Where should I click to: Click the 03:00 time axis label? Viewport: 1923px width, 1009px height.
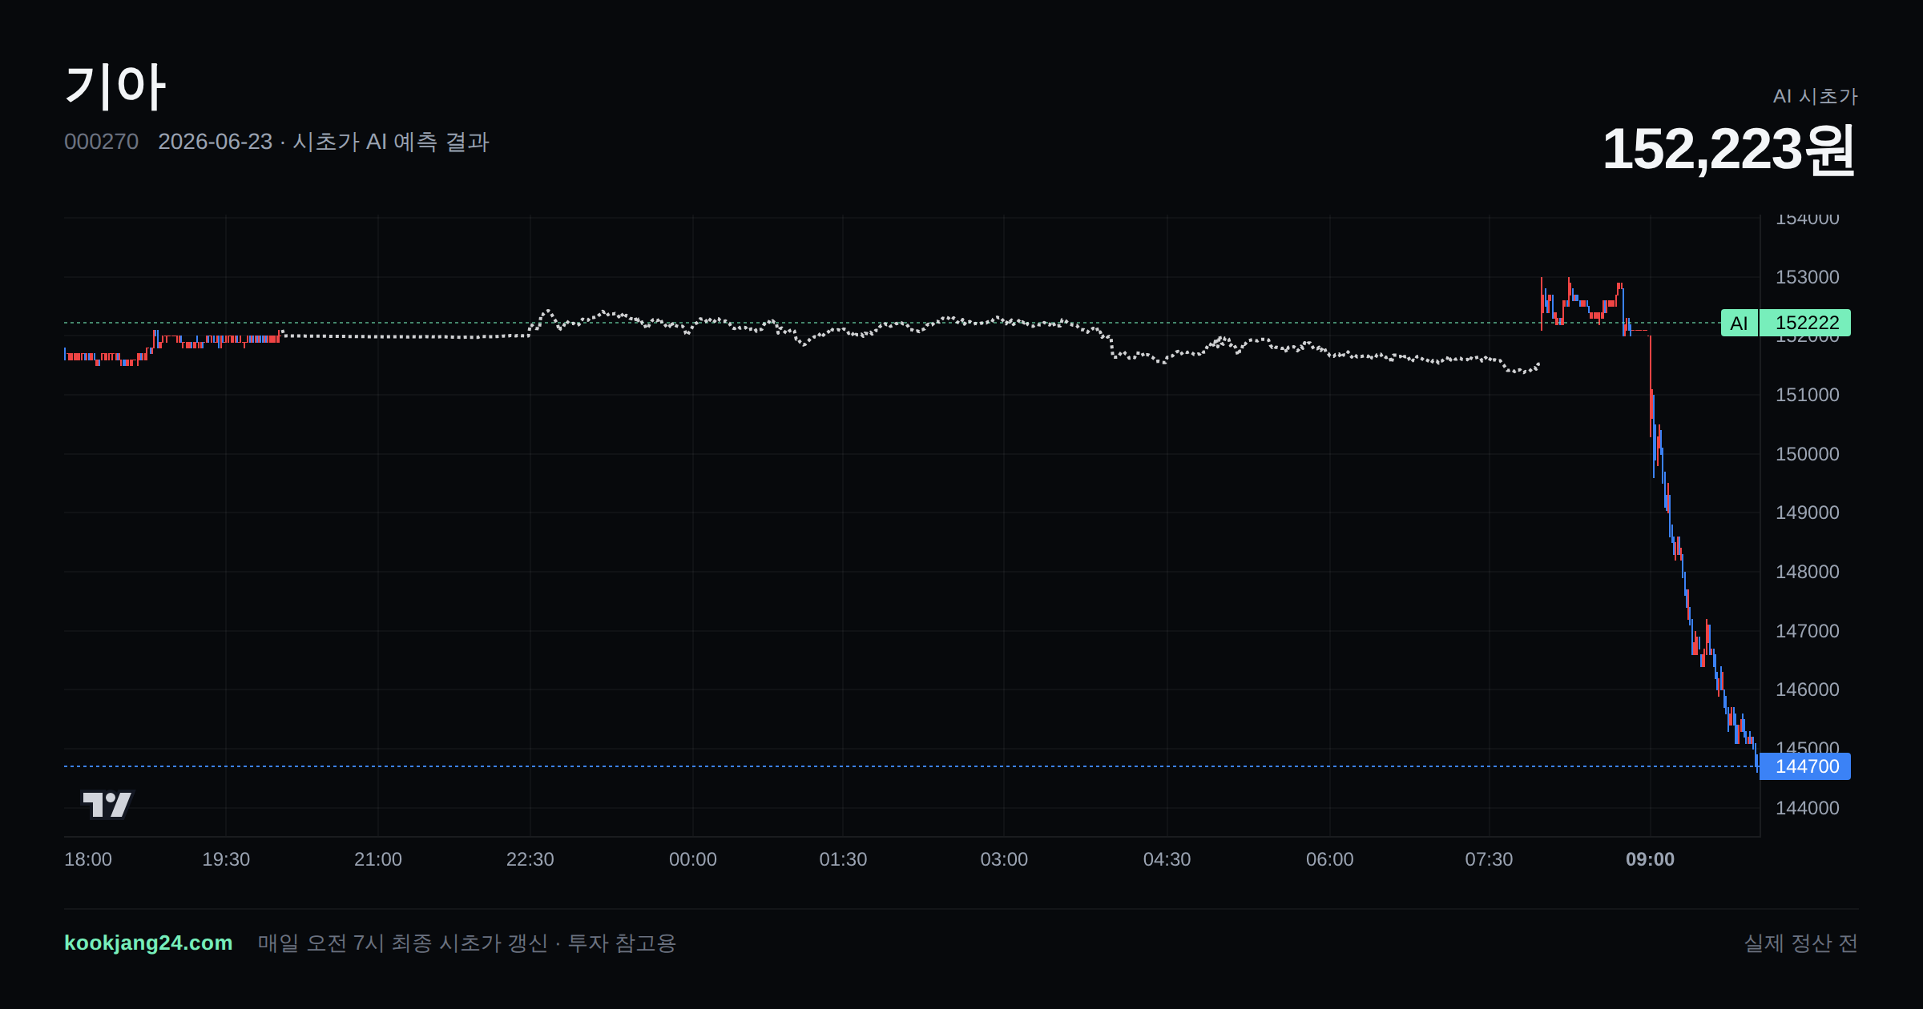pyautogui.click(x=1004, y=859)
